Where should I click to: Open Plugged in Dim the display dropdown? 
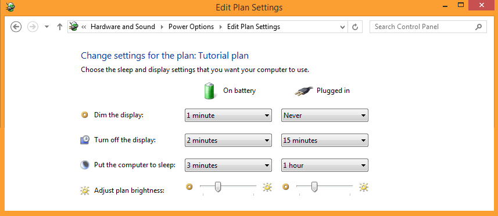point(325,116)
